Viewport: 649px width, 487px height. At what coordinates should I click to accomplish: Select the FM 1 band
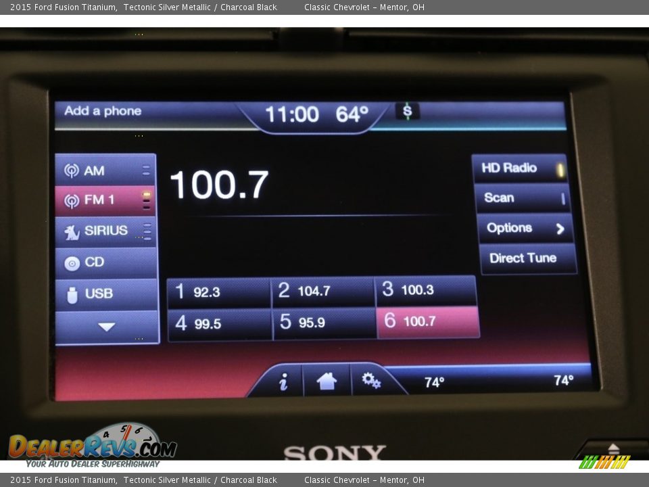(106, 201)
